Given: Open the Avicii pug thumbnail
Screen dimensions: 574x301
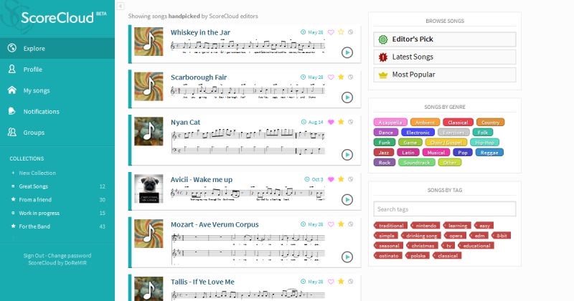Looking at the screenshot, I should (x=149, y=188).
